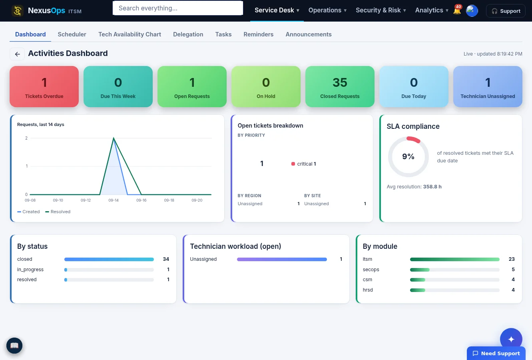The image size is (532, 360).
Task: Click the hrsd module label
Action: (368, 290)
